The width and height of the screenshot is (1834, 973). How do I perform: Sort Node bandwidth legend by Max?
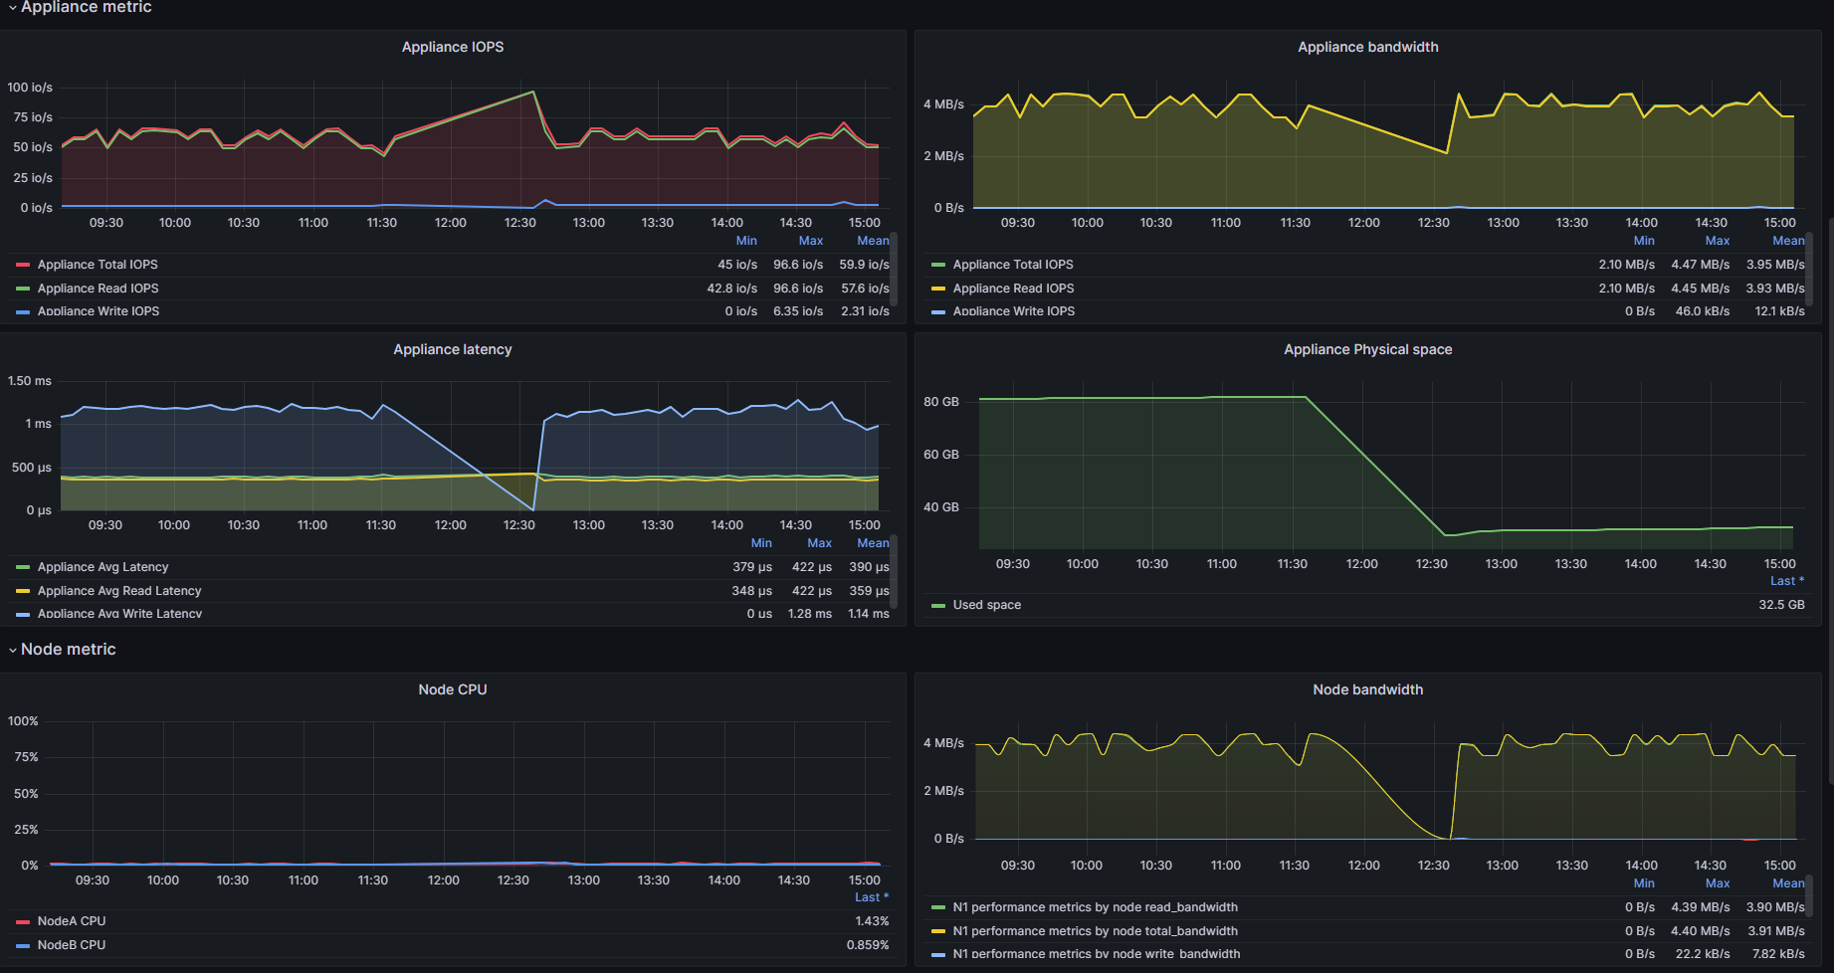coord(1718,883)
